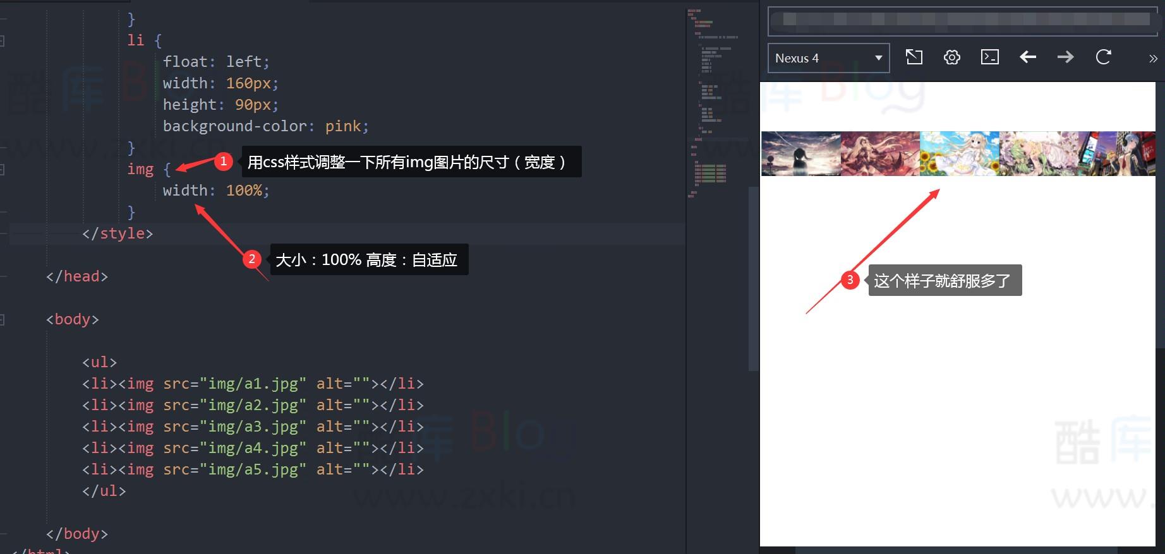Click the '</ul>' closing tag
1165x554 pixels.
[x=104, y=491]
